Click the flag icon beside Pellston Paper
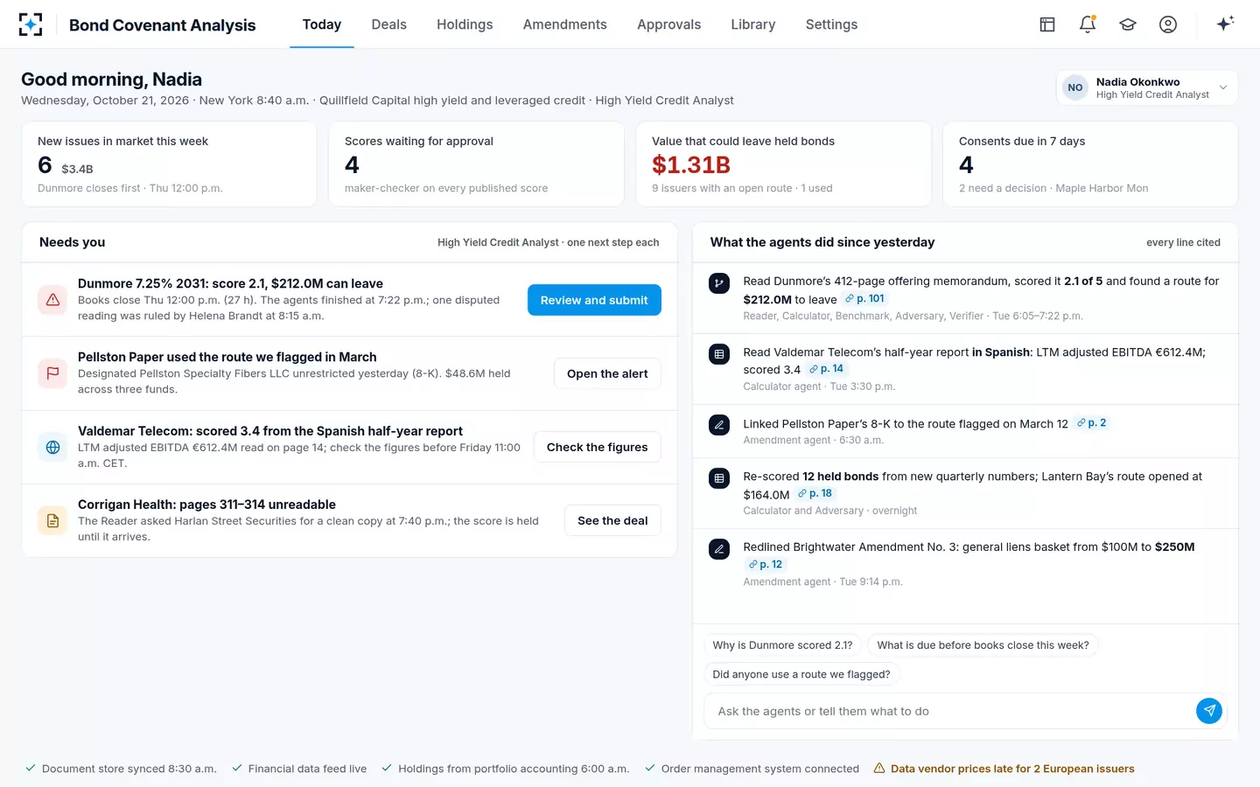The width and height of the screenshot is (1260, 787). (x=52, y=373)
